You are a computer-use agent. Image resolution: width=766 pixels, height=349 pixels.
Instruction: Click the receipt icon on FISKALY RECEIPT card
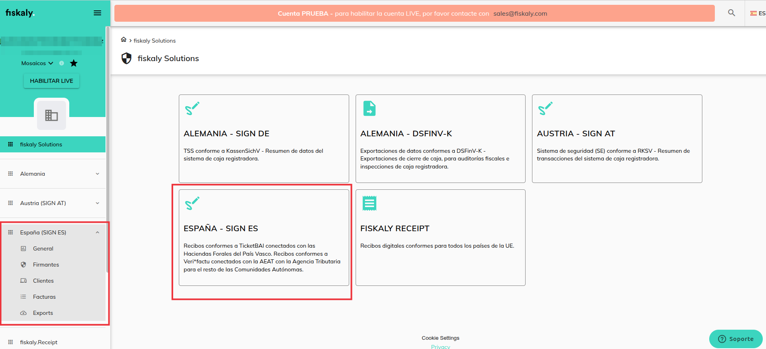click(369, 203)
